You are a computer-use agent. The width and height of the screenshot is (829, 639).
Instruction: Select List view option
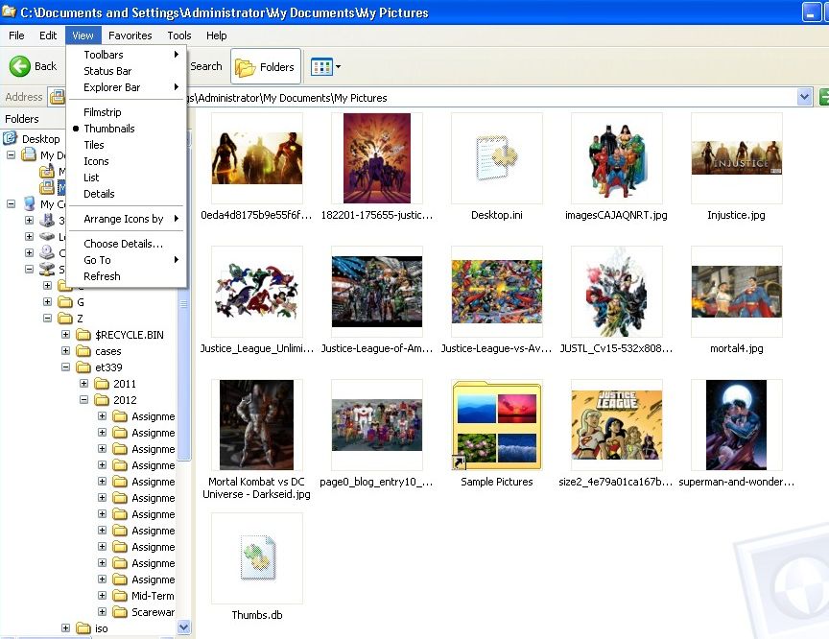[x=127, y=177]
